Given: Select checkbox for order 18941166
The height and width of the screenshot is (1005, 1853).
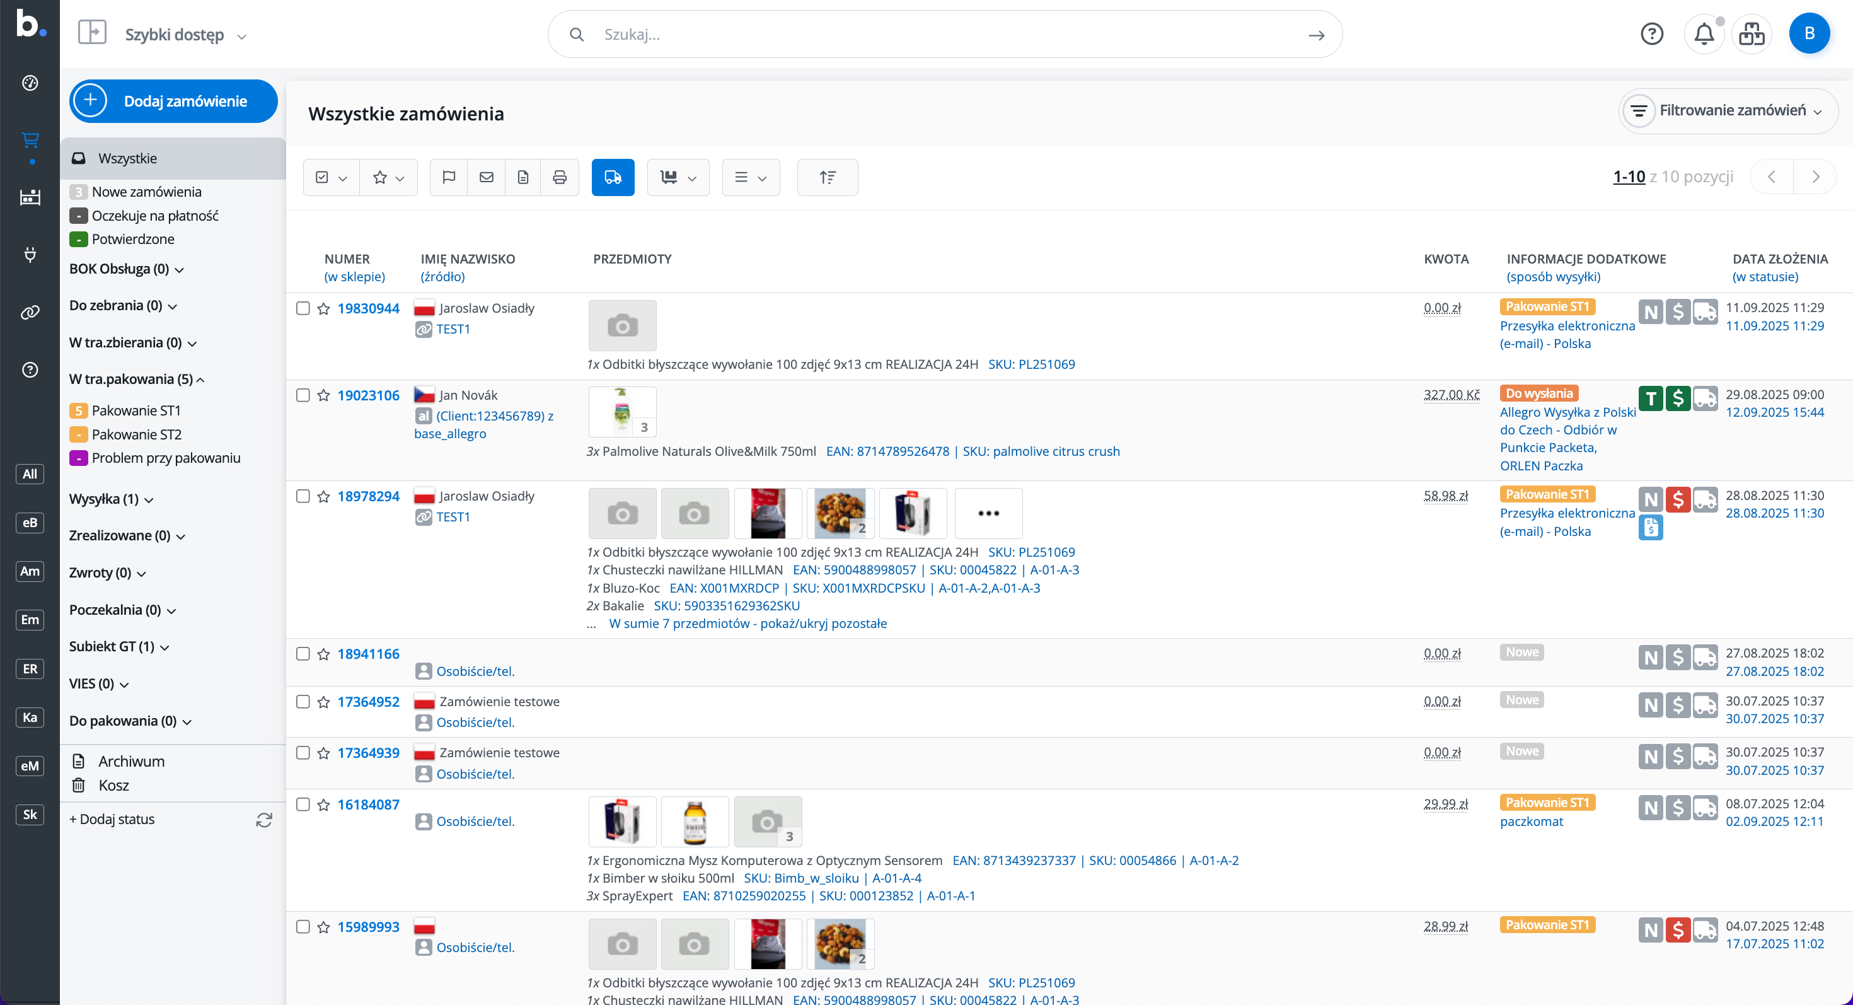Looking at the screenshot, I should point(303,654).
